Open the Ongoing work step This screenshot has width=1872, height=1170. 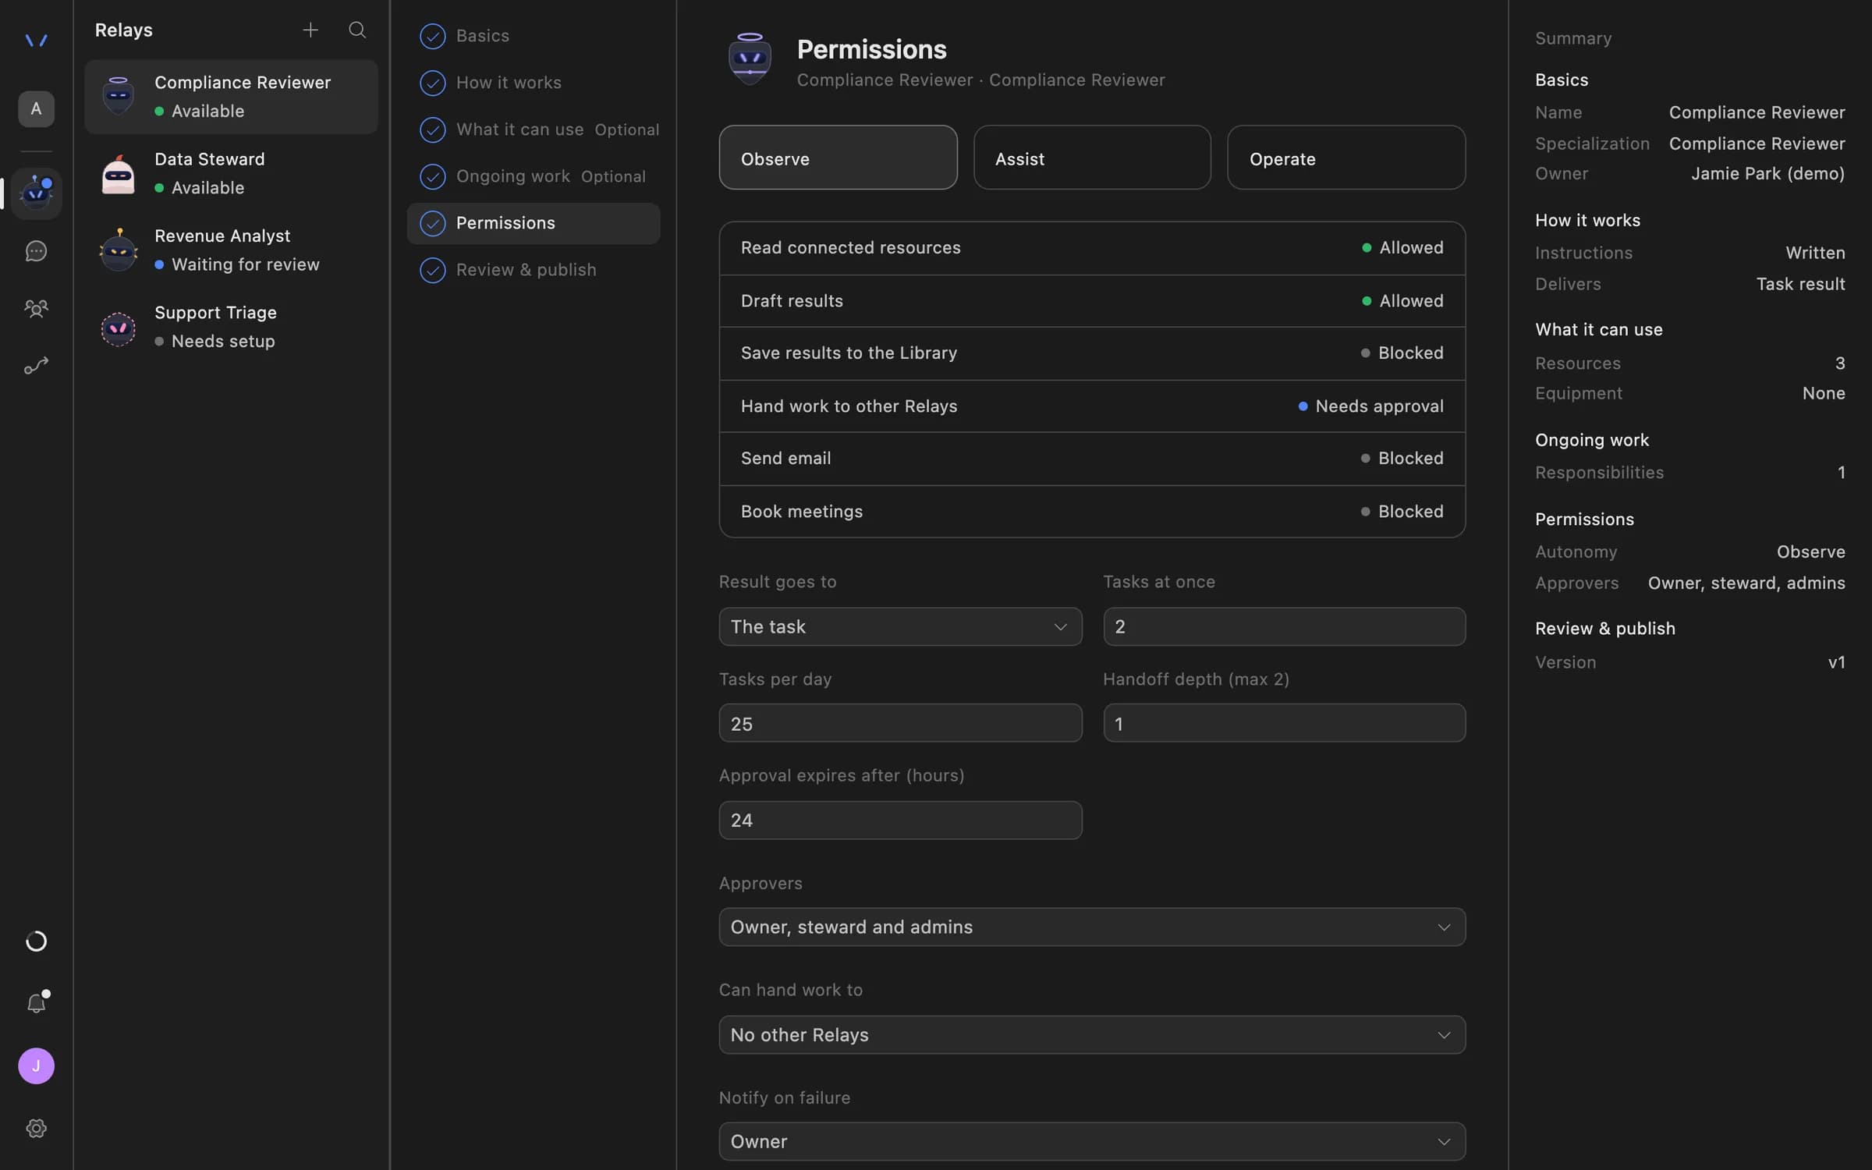click(x=534, y=176)
